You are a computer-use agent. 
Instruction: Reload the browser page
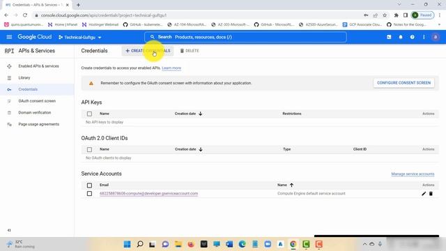25,15
